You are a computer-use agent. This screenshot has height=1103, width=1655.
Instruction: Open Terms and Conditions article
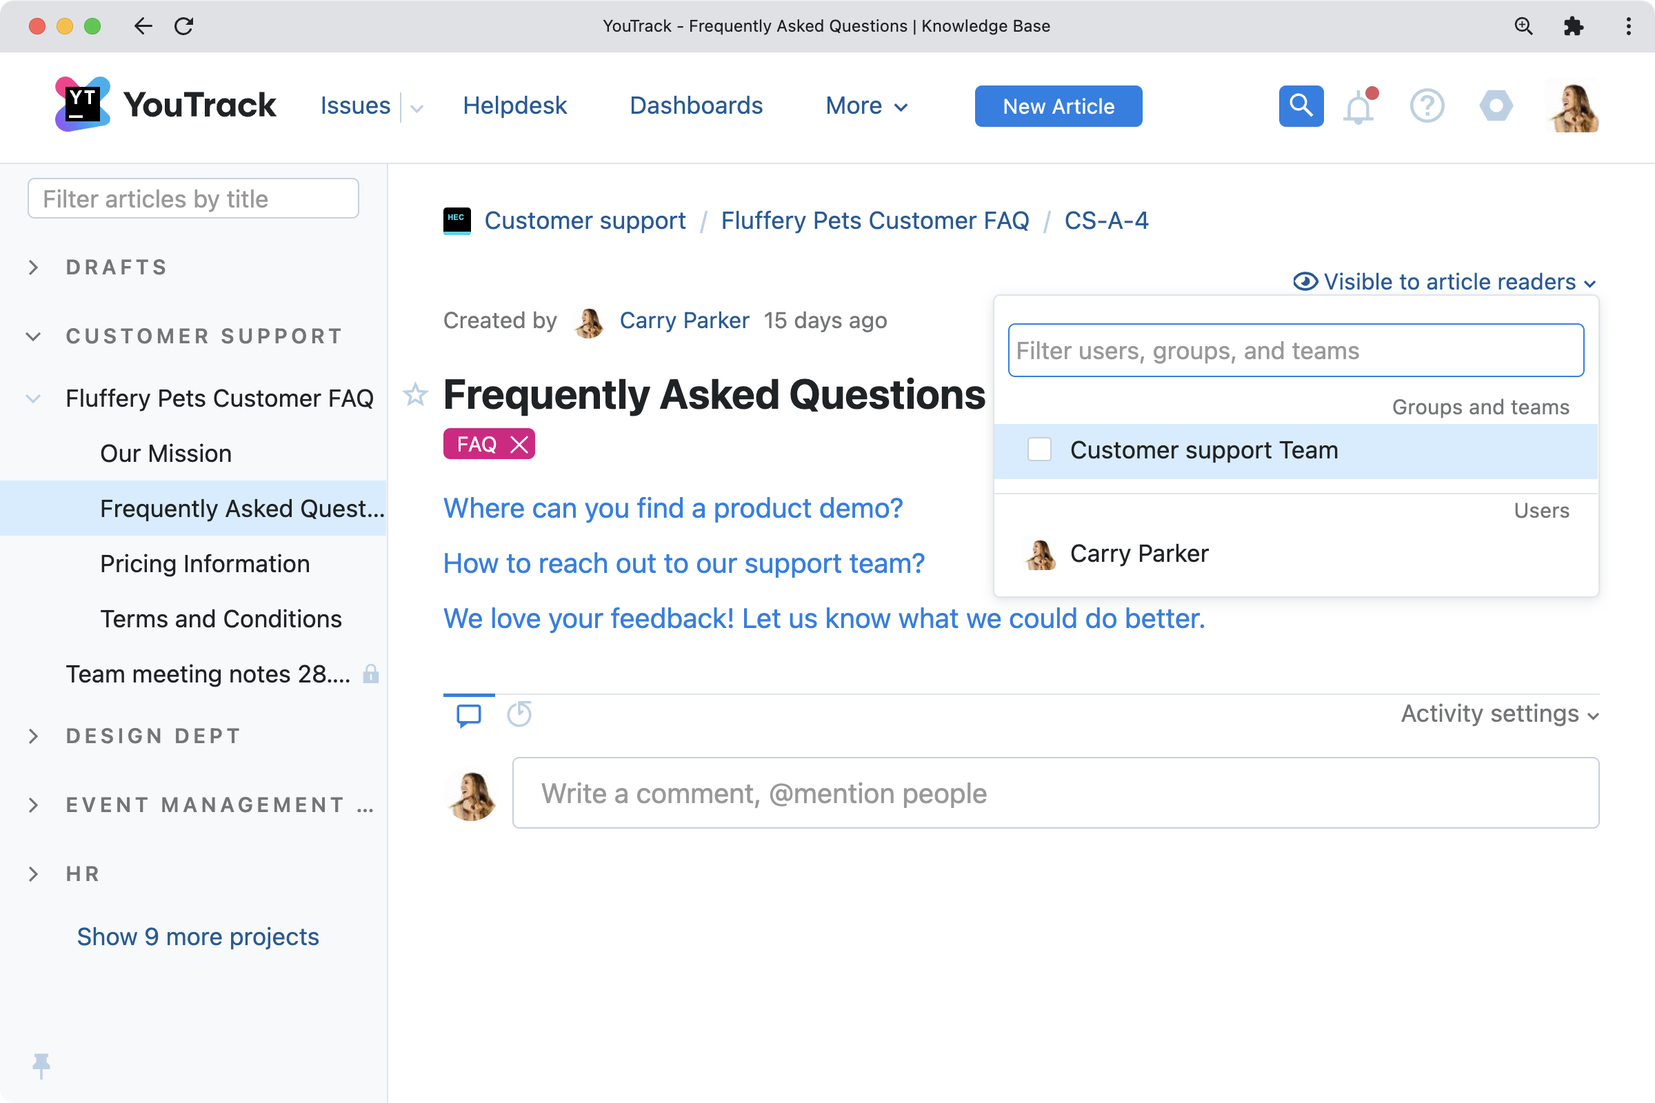tap(221, 619)
